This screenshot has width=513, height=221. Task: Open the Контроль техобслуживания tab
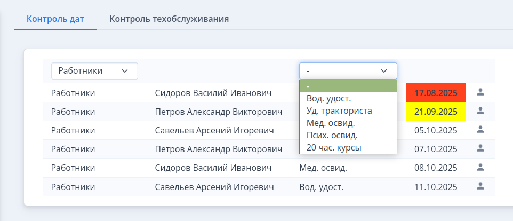tap(169, 19)
